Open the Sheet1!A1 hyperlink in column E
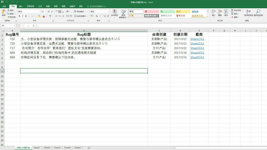The image size is (267, 150). 197,39
